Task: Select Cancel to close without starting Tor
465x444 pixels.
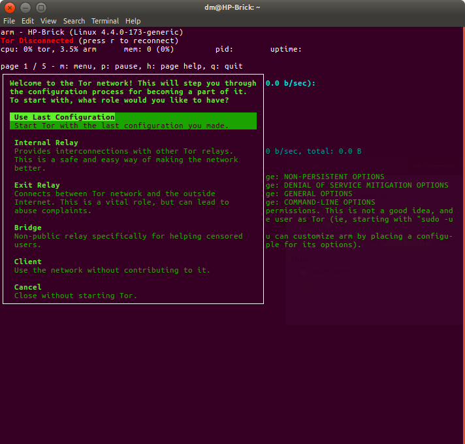Action: (x=27, y=287)
